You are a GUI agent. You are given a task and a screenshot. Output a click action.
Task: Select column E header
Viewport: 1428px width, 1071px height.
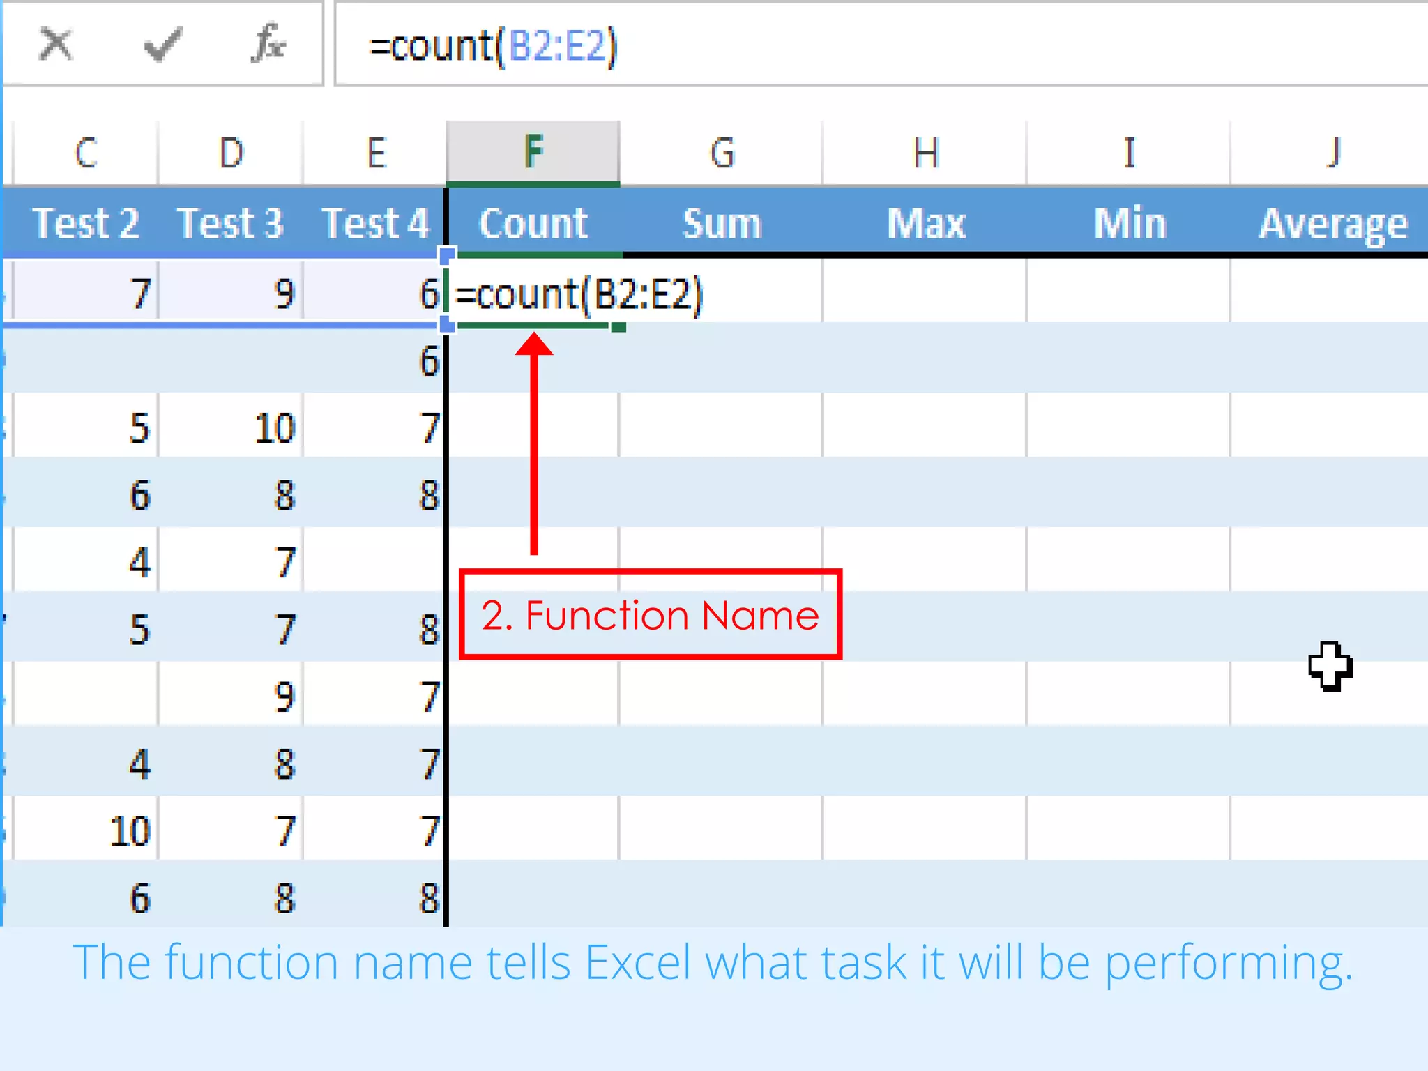point(375,153)
